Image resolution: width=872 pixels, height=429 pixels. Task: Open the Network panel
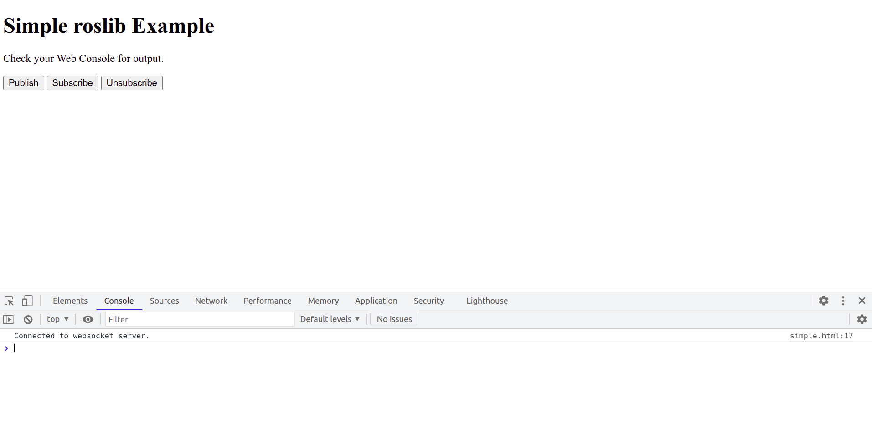pos(211,301)
